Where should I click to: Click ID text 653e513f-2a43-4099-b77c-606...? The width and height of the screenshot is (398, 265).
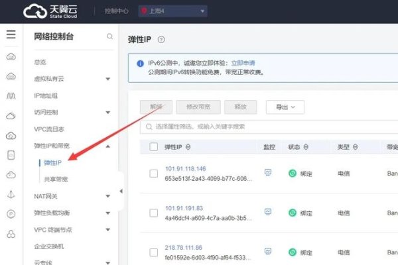tap(208, 178)
